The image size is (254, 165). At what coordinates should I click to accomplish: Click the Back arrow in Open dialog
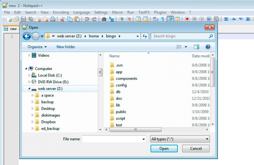pos(27,36)
